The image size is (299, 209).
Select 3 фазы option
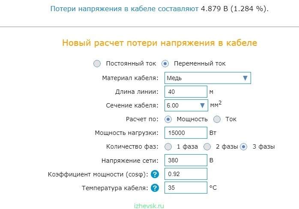(x=243, y=146)
